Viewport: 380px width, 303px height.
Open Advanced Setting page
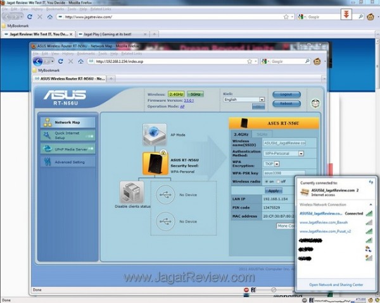click(68, 162)
